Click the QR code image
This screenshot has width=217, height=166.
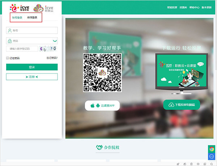(102, 72)
